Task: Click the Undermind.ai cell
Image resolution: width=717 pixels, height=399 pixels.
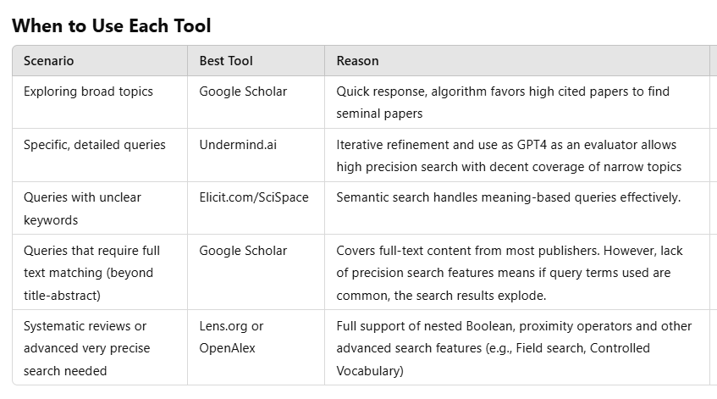Action: (x=238, y=145)
